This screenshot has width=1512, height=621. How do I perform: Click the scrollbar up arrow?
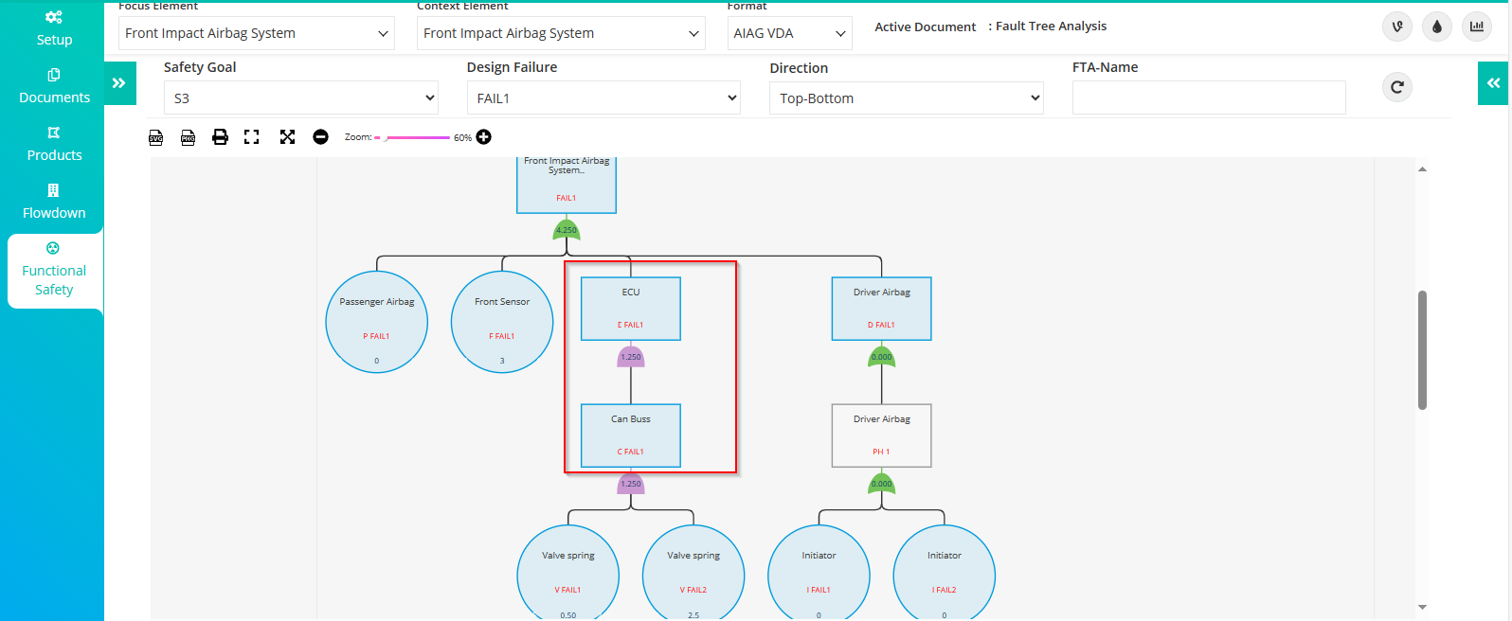[x=1422, y=169]
